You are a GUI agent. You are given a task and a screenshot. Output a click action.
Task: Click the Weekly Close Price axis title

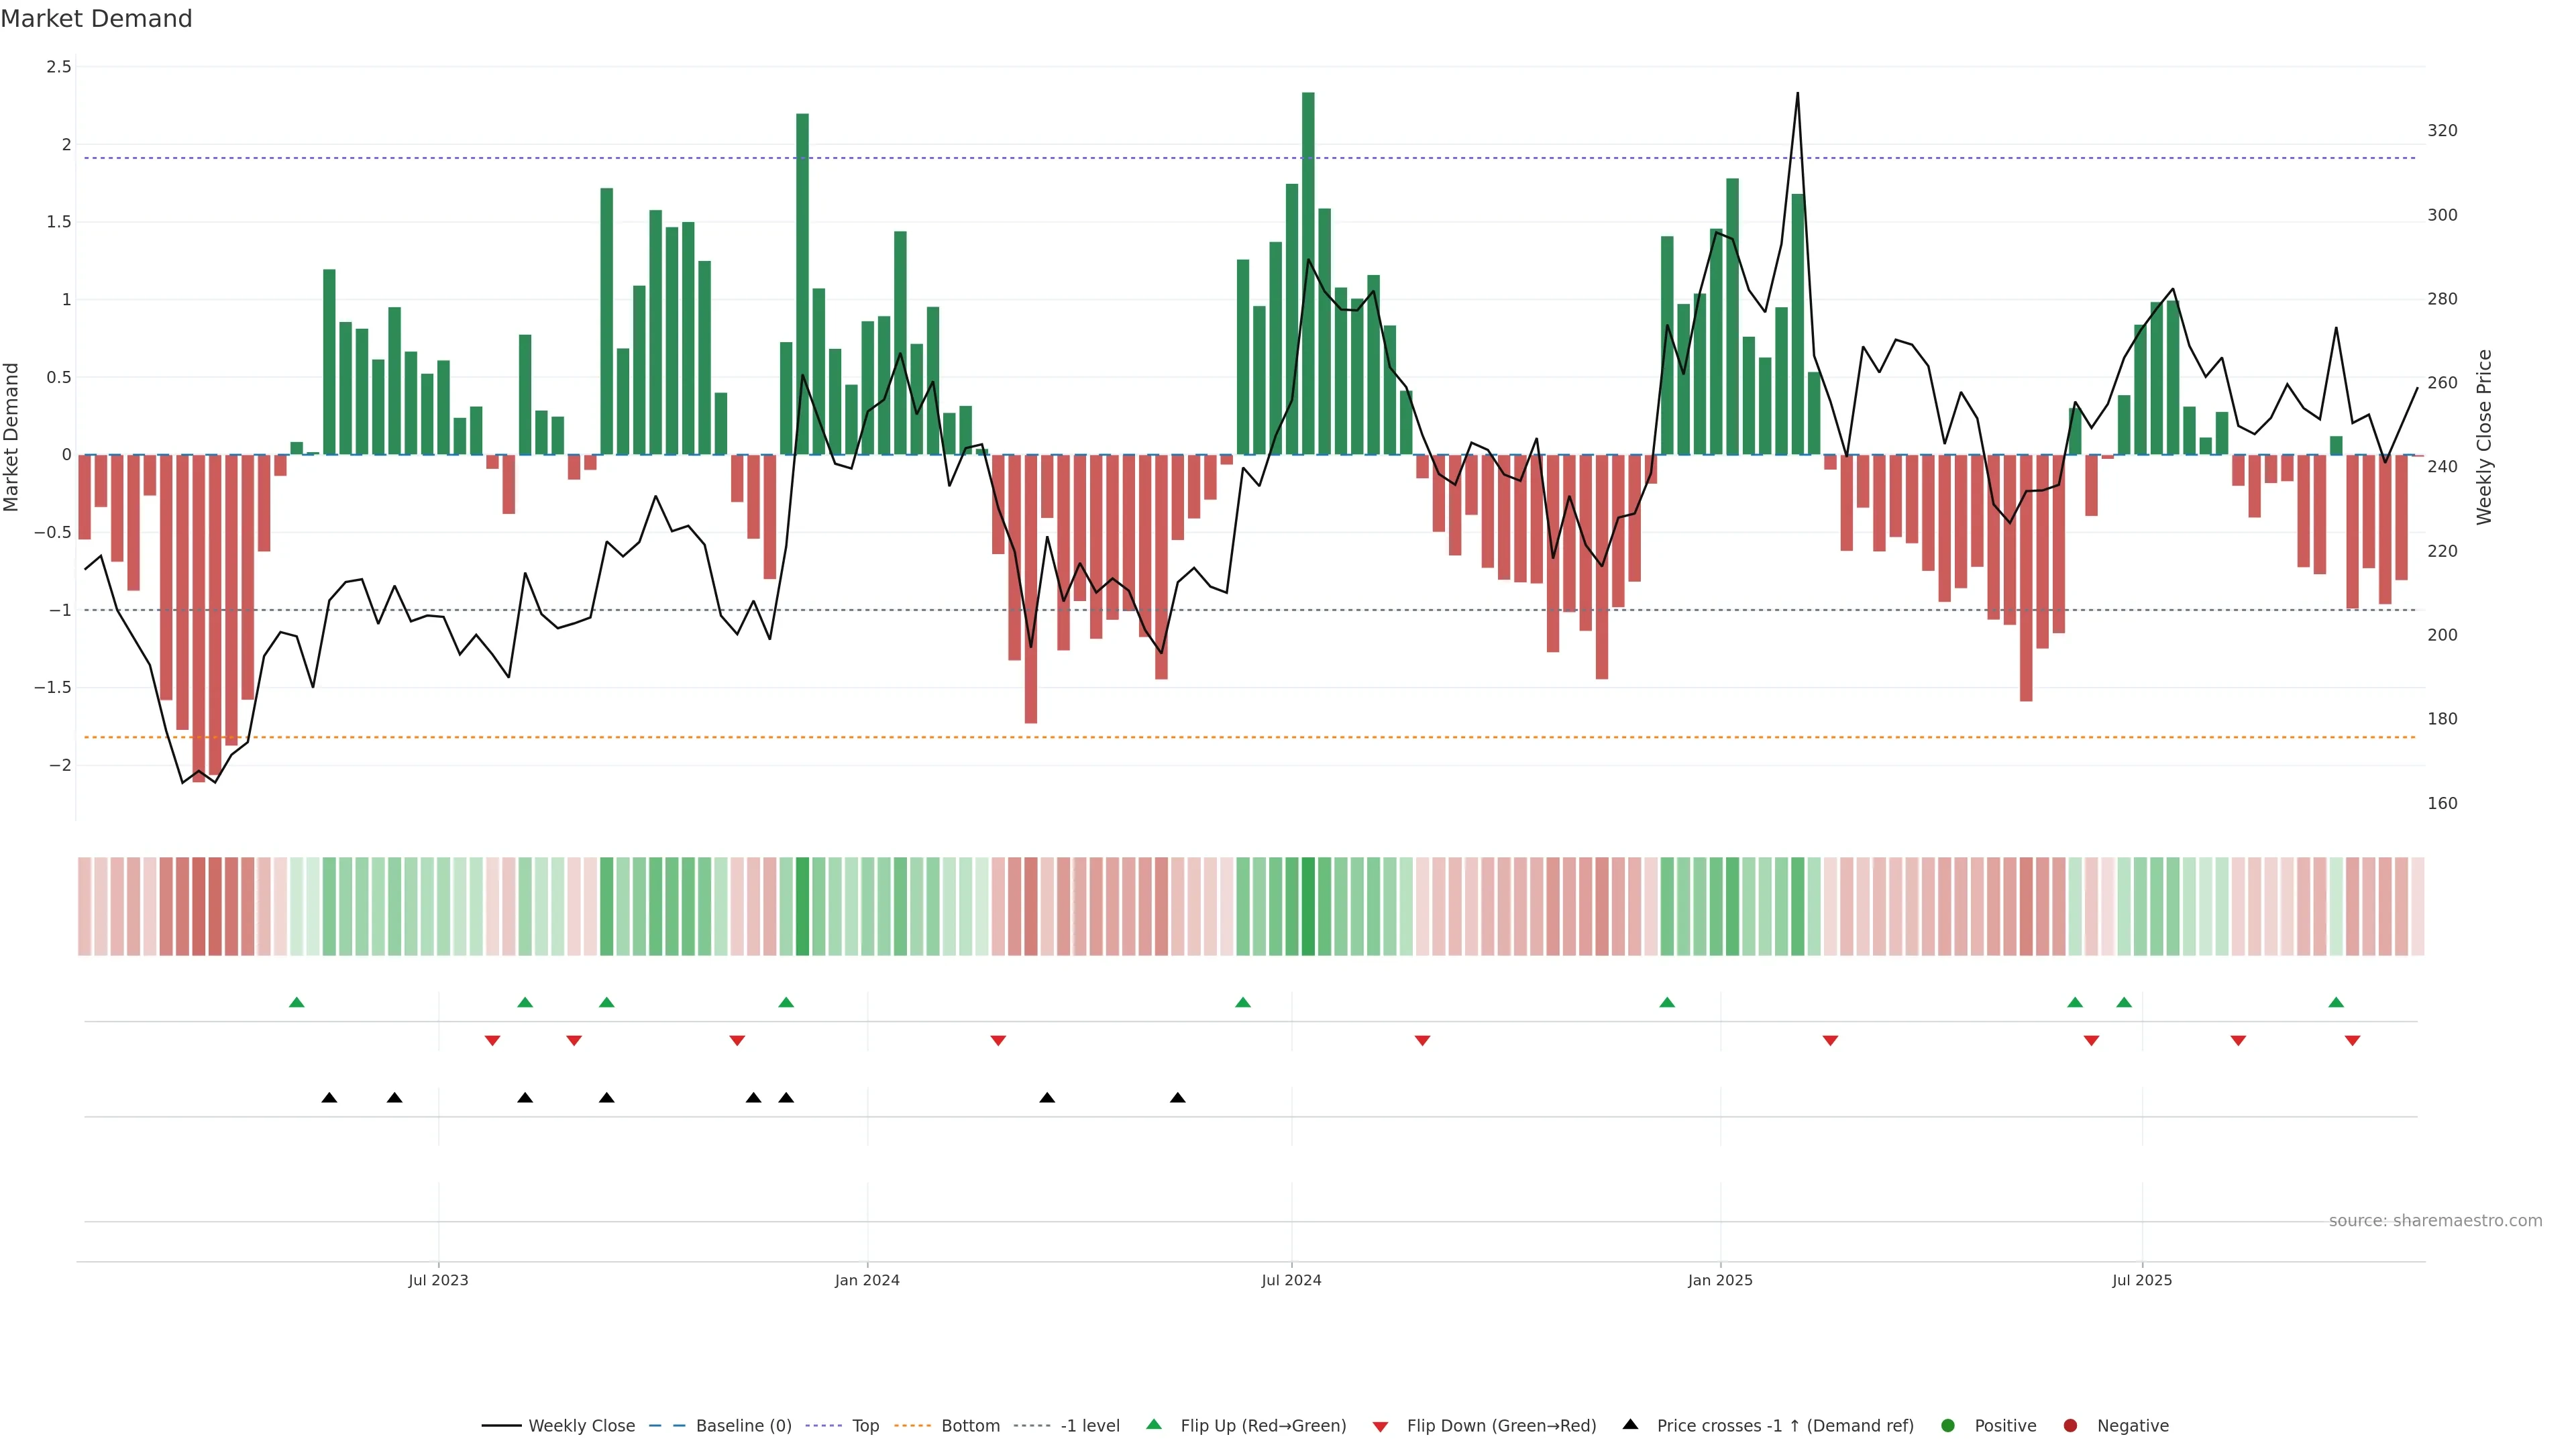coord(2484,437)
